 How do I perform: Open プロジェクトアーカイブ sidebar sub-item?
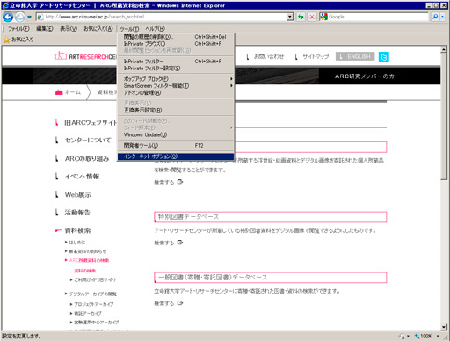coord(93,304)
